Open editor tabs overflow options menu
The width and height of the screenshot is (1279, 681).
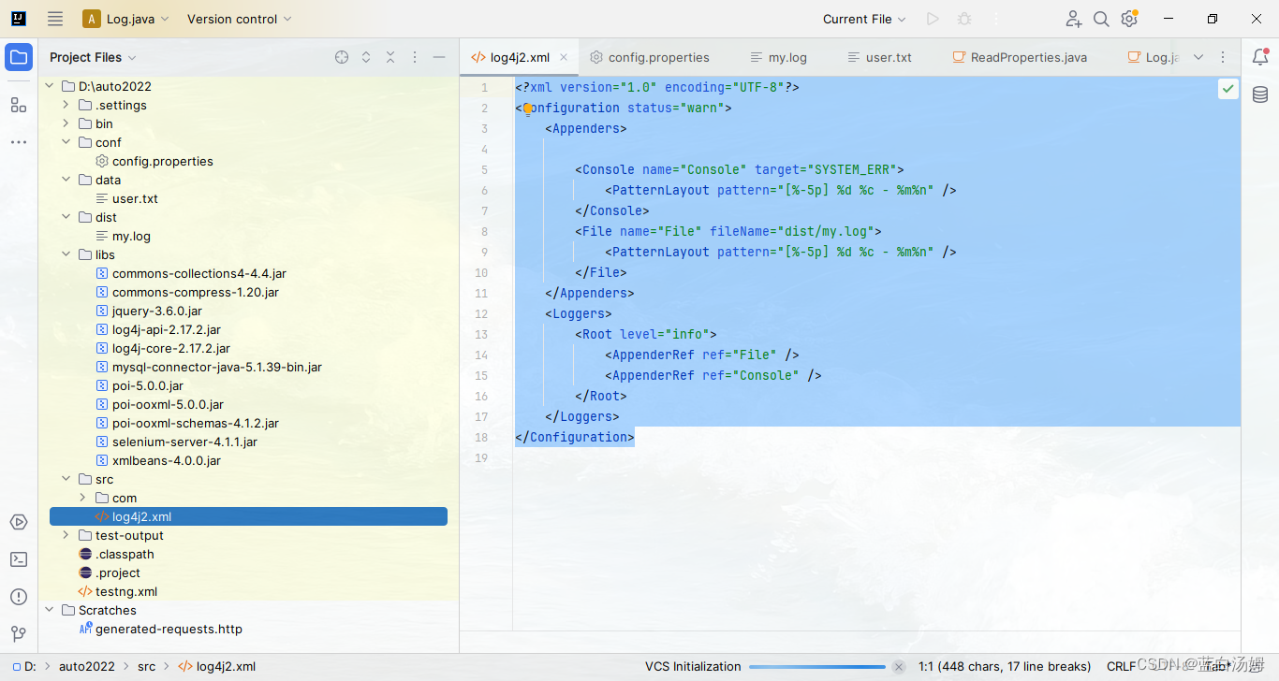1223,57
